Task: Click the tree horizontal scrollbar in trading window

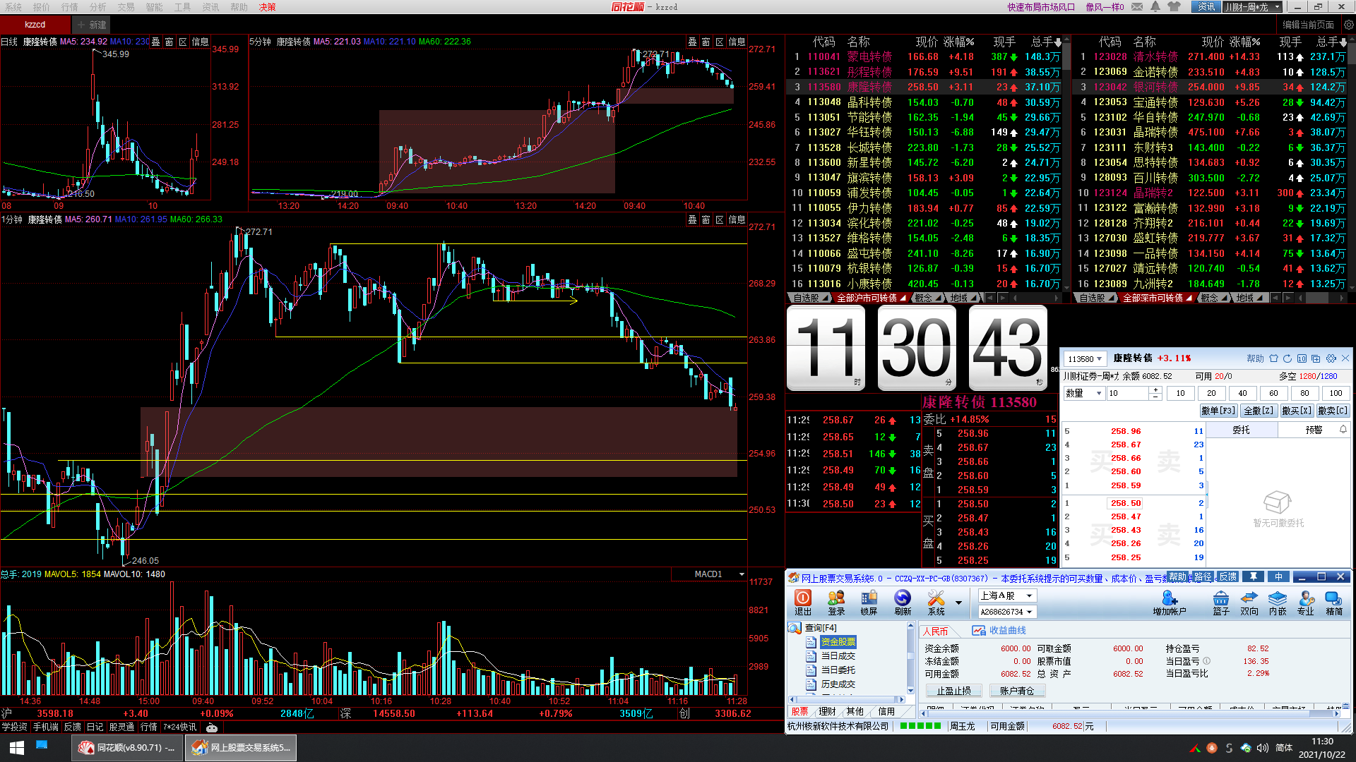Action: tap(847, 700)
